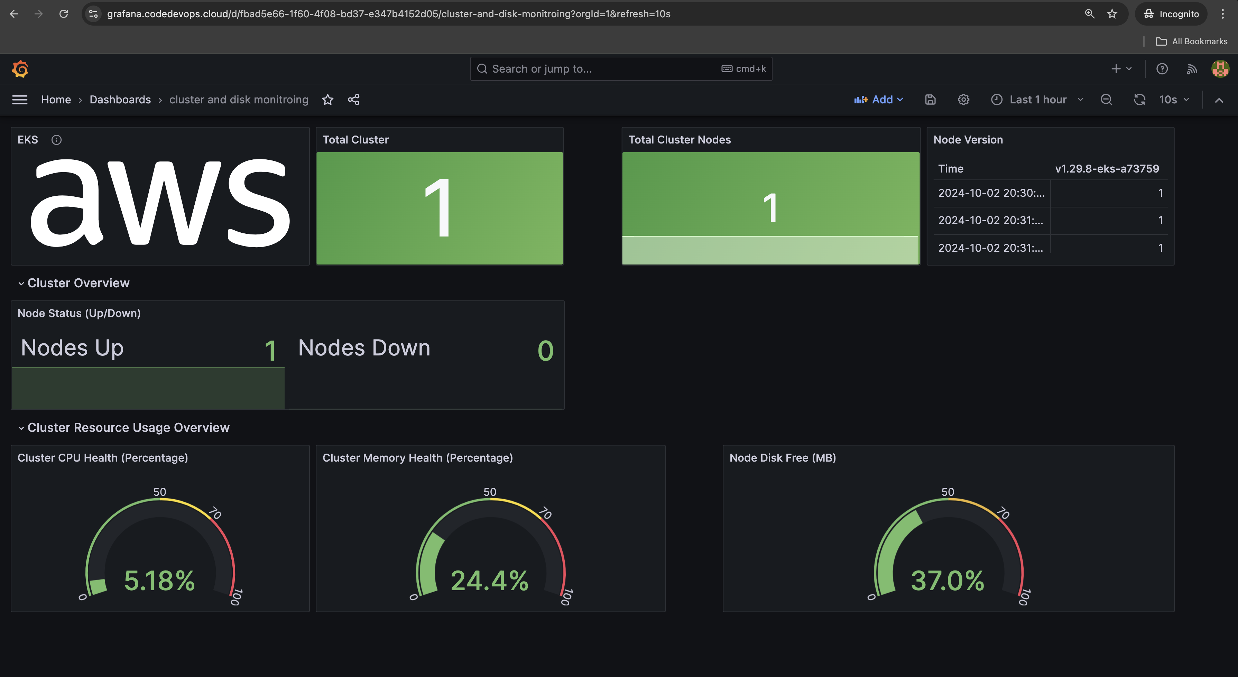Click the disk gauge 37.0% value
This screenshot has height=677, width=1238.
pos(947,581)
